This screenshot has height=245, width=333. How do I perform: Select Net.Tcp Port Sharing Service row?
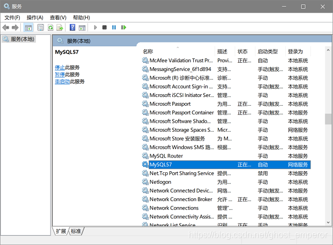pos(226,173)
